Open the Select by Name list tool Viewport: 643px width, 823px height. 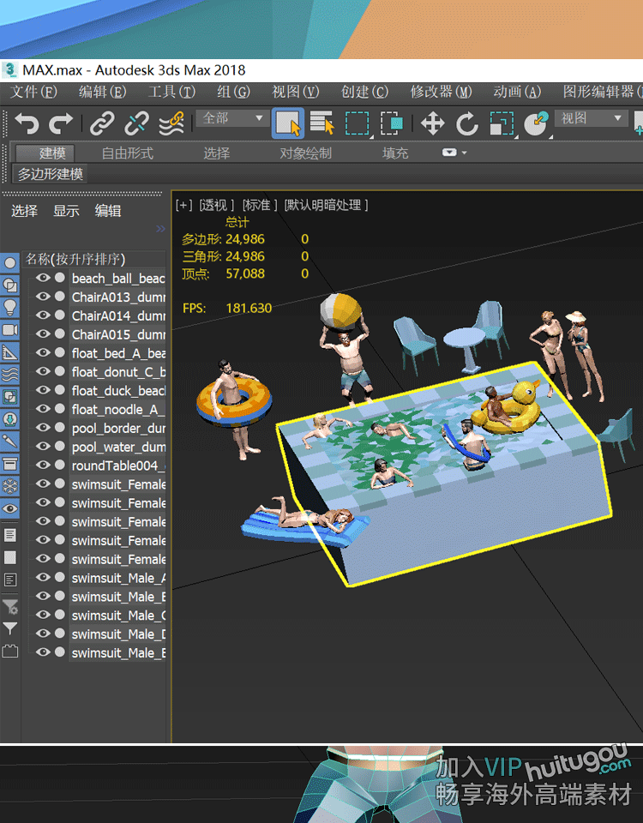click(x=322, y=123)
